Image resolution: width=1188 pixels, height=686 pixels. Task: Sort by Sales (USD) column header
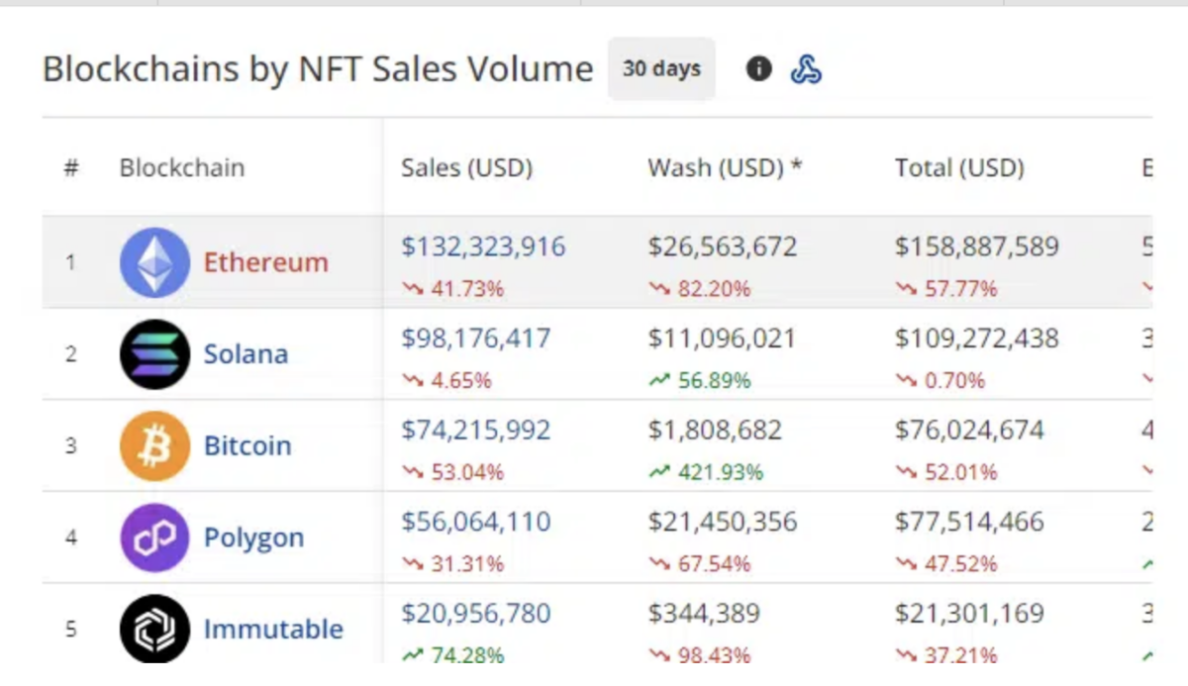pyautogui.click(x=466, y=168)
